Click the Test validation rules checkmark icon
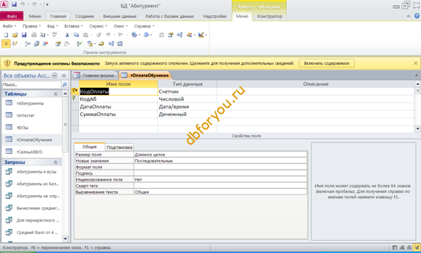This screenshot has height=253, width=421. coord(80,43)
